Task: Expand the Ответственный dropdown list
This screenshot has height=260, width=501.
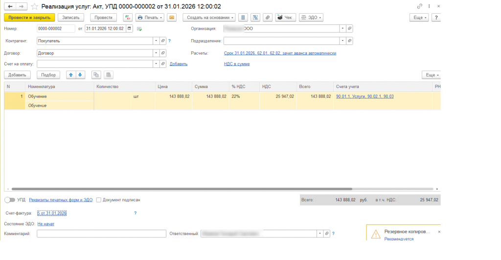Action: 320,234
